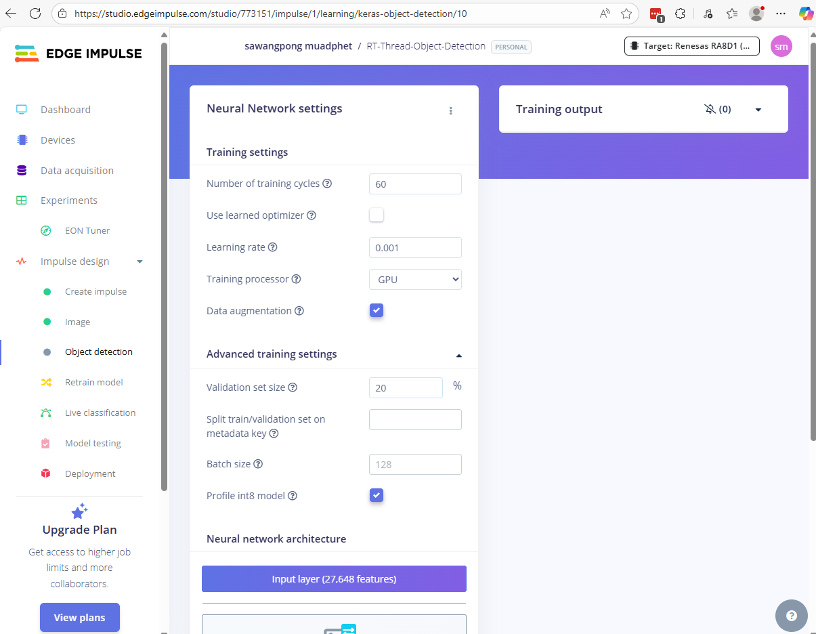Click the help icon next to Learning rate
This screenshot has width=816, height=634.
(273, 247)
